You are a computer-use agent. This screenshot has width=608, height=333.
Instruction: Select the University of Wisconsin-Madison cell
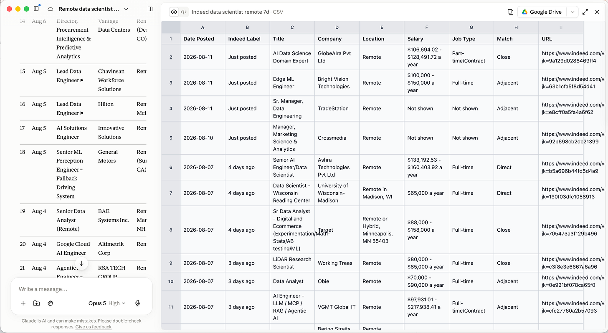click(337, 193)
